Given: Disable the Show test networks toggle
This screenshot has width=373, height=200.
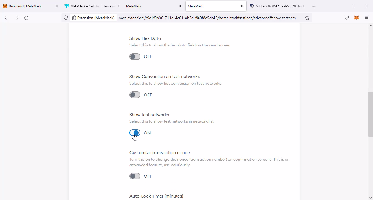Looking at the screenshot, I should pos(135,133).
